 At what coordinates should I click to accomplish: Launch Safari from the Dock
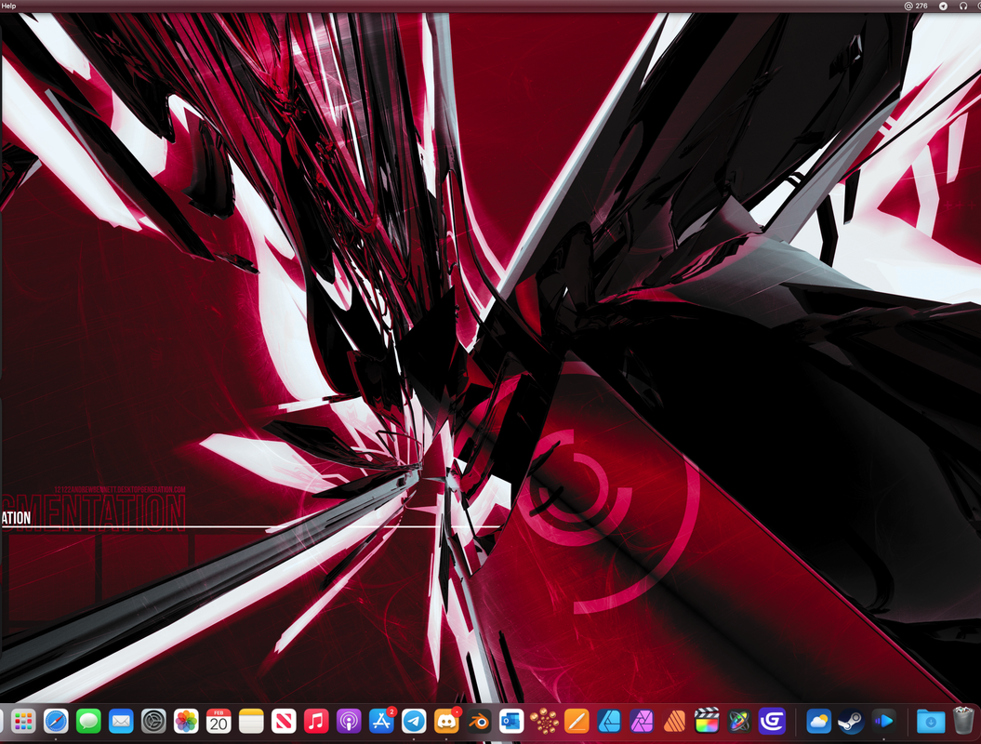tap(56, 722)
